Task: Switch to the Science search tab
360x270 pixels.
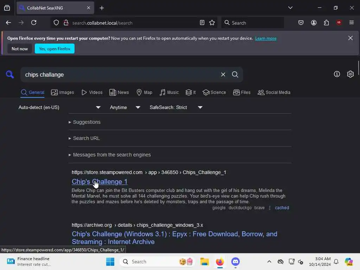Action: tap(214, 92)
